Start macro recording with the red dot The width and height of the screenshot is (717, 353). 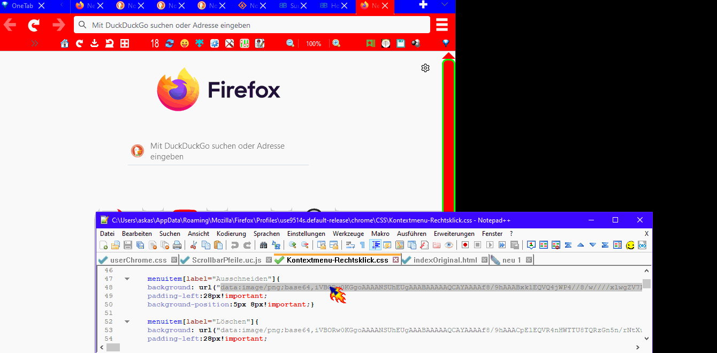[x=465, y=245]
